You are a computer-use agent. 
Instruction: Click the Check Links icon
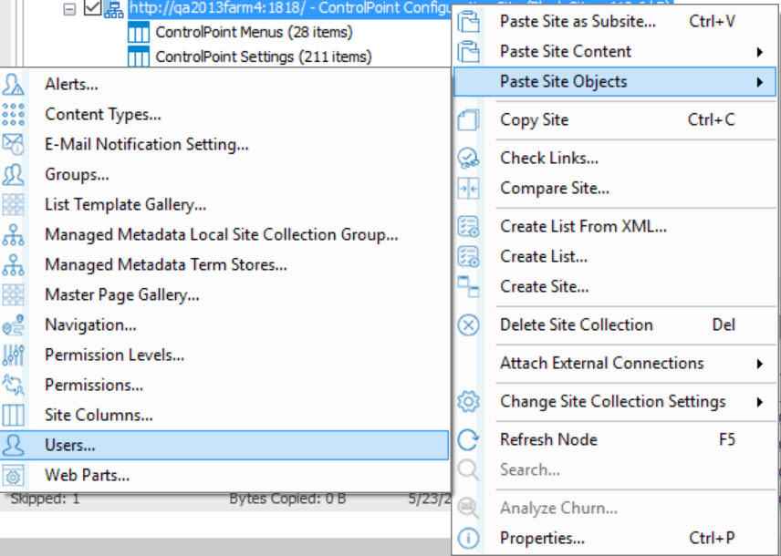tap(468, 157)
